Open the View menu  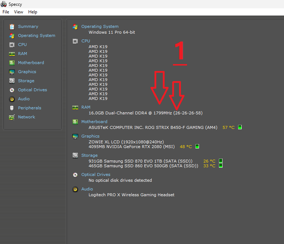(18, 12)
